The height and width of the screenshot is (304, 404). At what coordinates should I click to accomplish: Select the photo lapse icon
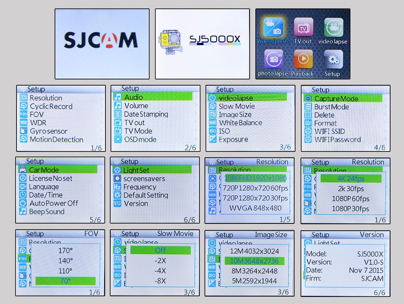point(273,60)
